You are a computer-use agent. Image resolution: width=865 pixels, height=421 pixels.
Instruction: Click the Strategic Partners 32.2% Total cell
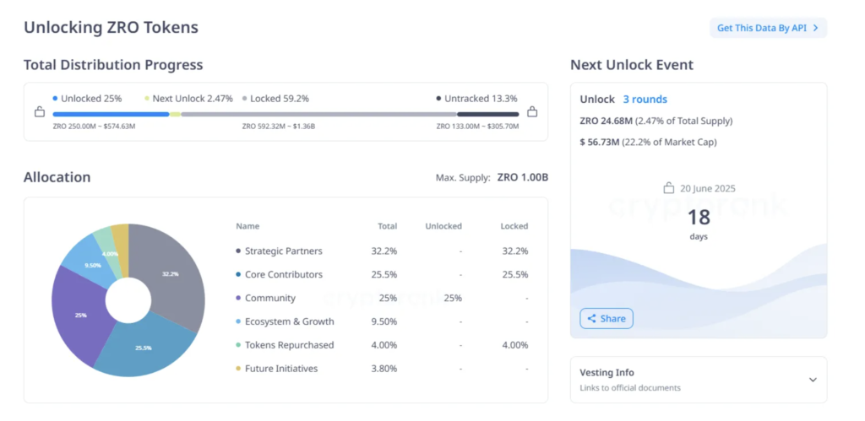(x=384, y=251)
